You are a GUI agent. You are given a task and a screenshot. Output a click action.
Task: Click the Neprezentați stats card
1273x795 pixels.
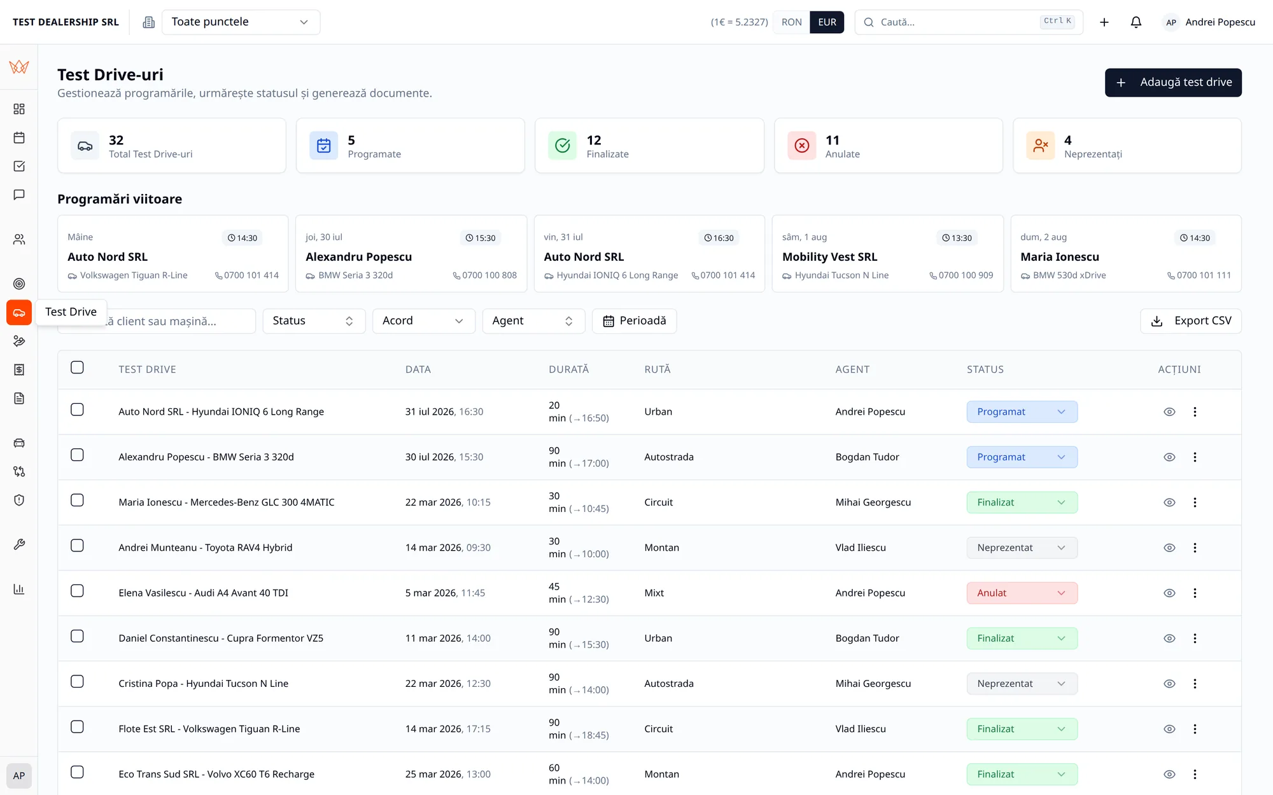pyautogui.click(x=1127, y=146)
